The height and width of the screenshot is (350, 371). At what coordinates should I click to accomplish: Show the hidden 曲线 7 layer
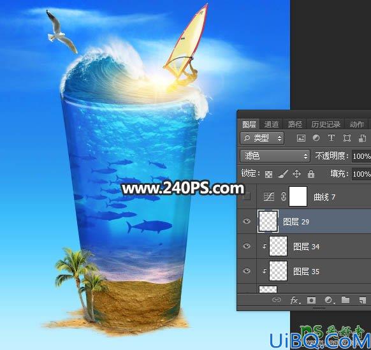coord(247,196)
